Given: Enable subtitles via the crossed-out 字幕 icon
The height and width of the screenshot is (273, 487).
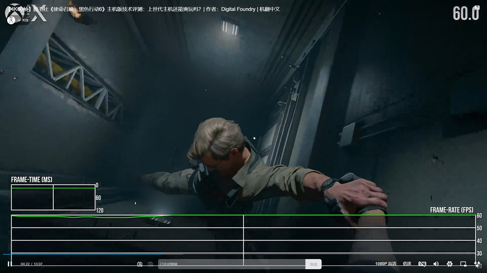Looking at the screenshot, I should tap(422, 264).
